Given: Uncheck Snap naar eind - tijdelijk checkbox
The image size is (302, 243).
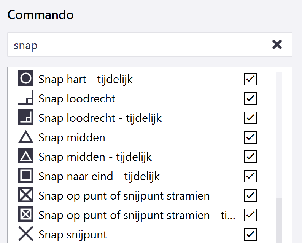Looking at the screenshot, I should 250,176.
